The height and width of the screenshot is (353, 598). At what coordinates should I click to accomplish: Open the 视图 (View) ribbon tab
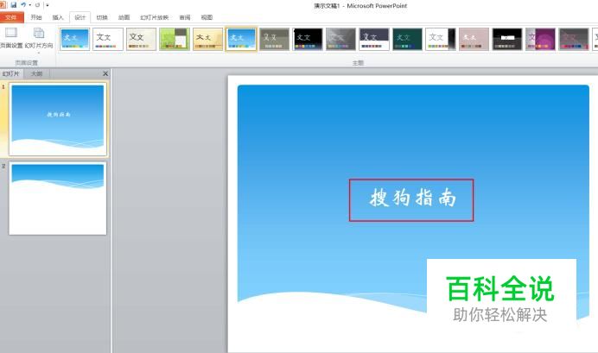click(207, 17)
